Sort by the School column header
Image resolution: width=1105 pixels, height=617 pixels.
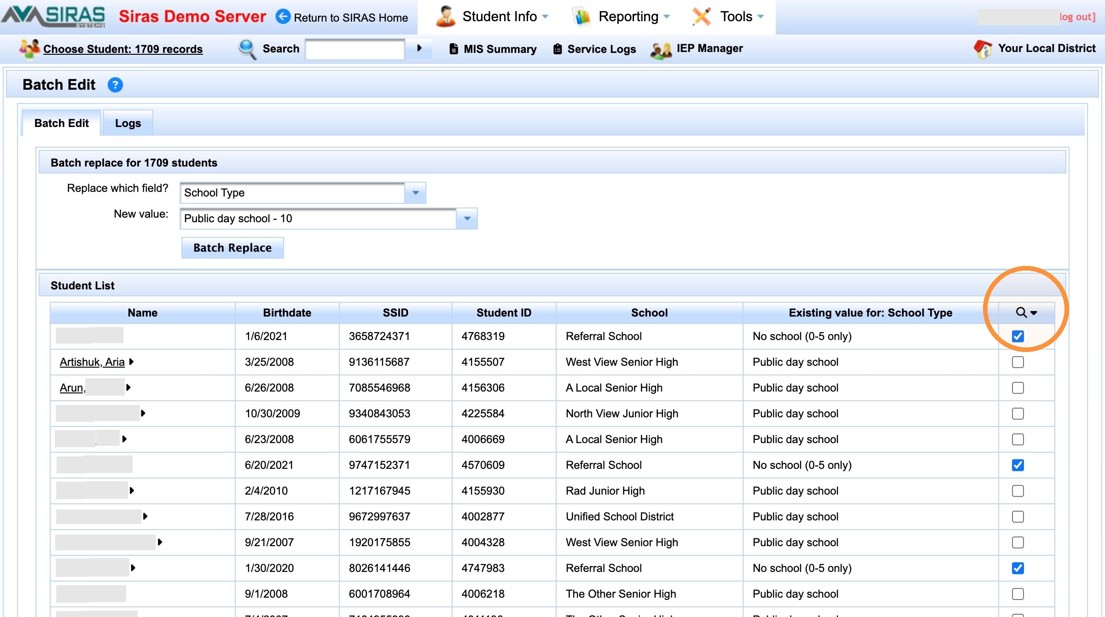[649, 313]
